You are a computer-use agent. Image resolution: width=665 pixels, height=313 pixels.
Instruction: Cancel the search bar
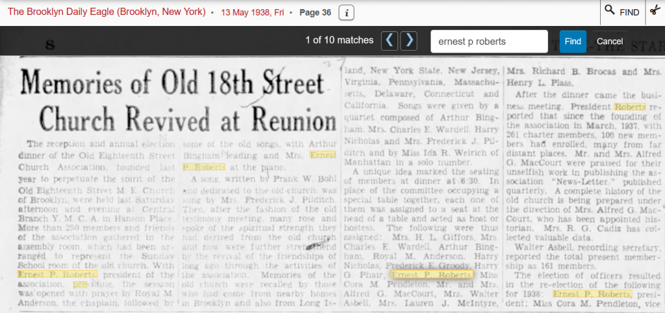click(x=609, y=42)
